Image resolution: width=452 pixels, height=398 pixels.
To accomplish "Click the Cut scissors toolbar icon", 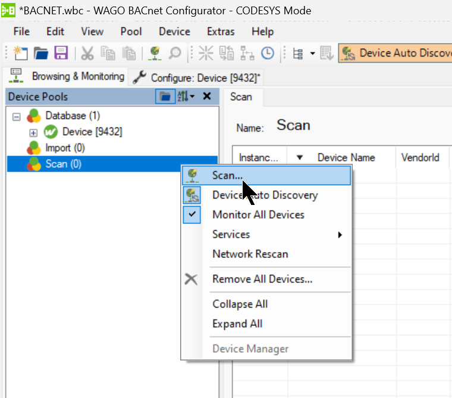I will point(87,53).
